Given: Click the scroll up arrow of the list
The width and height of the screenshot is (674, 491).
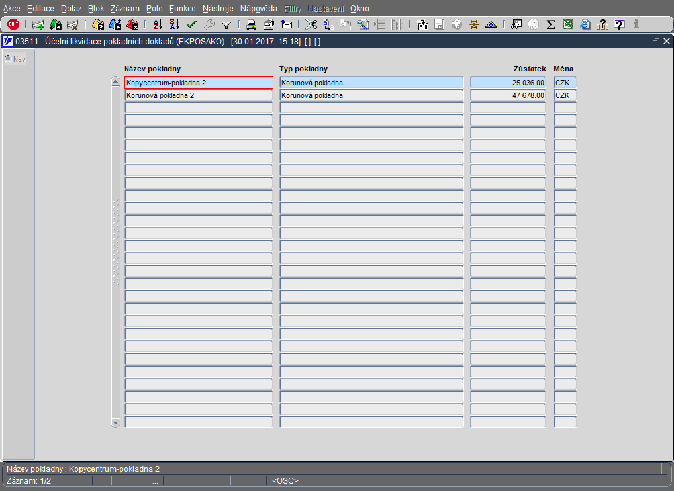Looking at the screenshot, I should coord(116,82).
